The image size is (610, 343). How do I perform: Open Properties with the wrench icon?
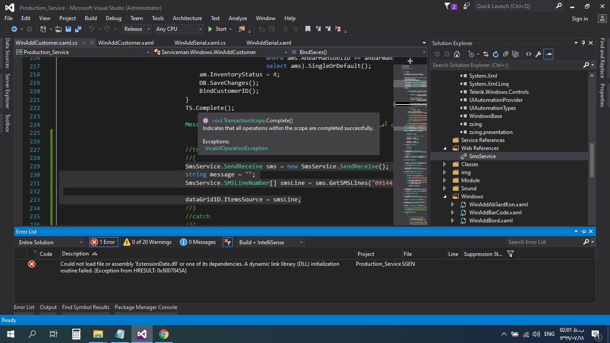coord(539,54)
